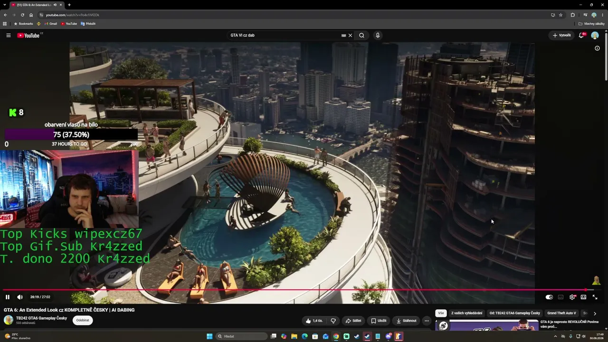Show hidden system tray icons
608x342 pixels.
[555, 336]
